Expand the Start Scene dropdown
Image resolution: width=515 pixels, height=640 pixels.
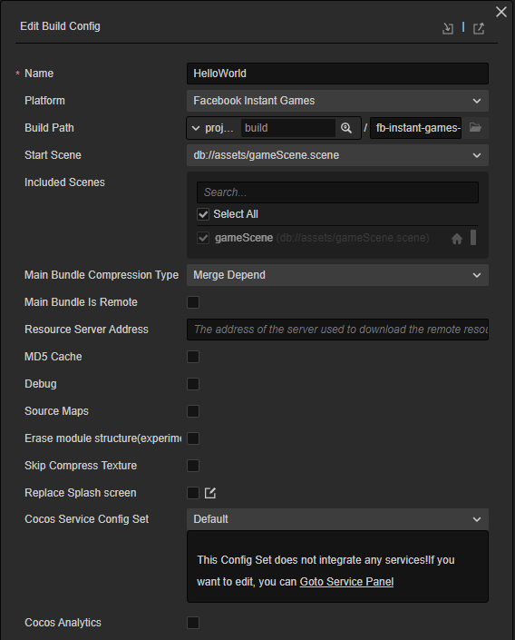(x=337, y=155)
